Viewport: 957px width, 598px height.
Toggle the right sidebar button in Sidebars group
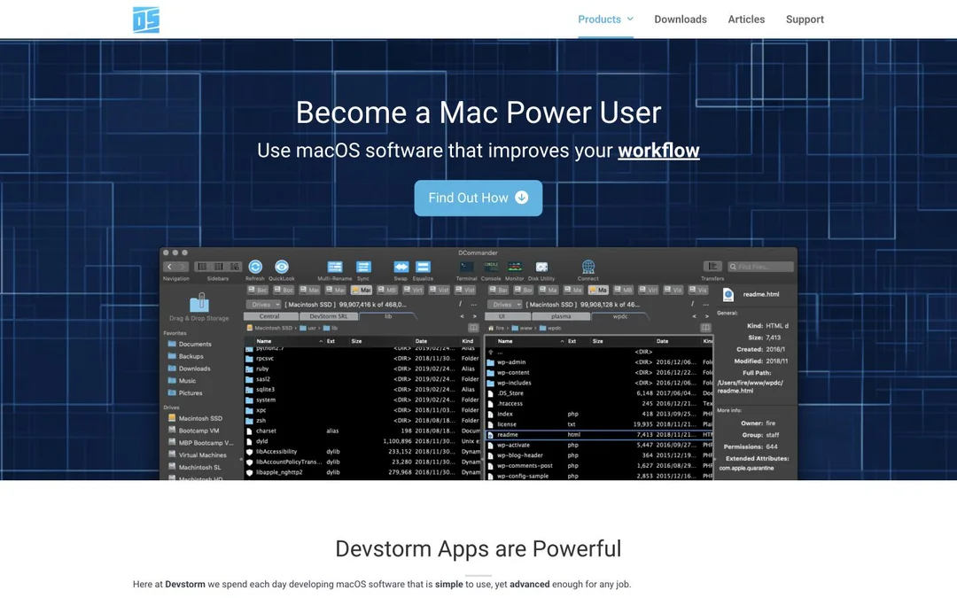coord(234,267)
